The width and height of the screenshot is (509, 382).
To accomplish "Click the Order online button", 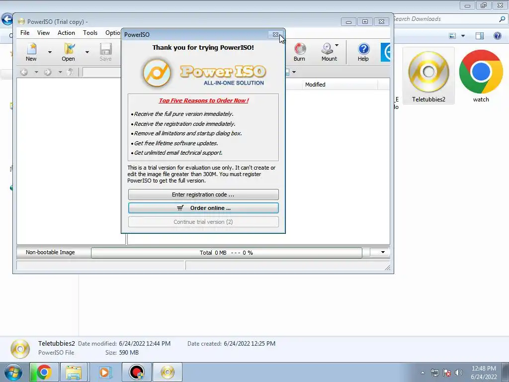I will 203,208.
